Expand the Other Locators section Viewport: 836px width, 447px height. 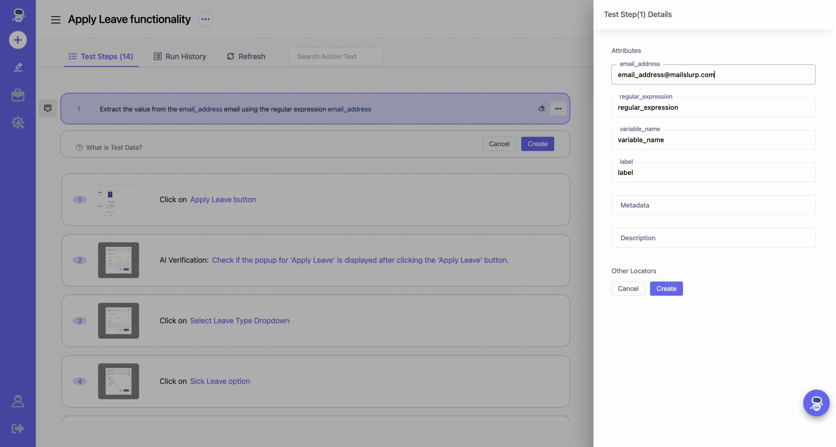pos(634,271)
